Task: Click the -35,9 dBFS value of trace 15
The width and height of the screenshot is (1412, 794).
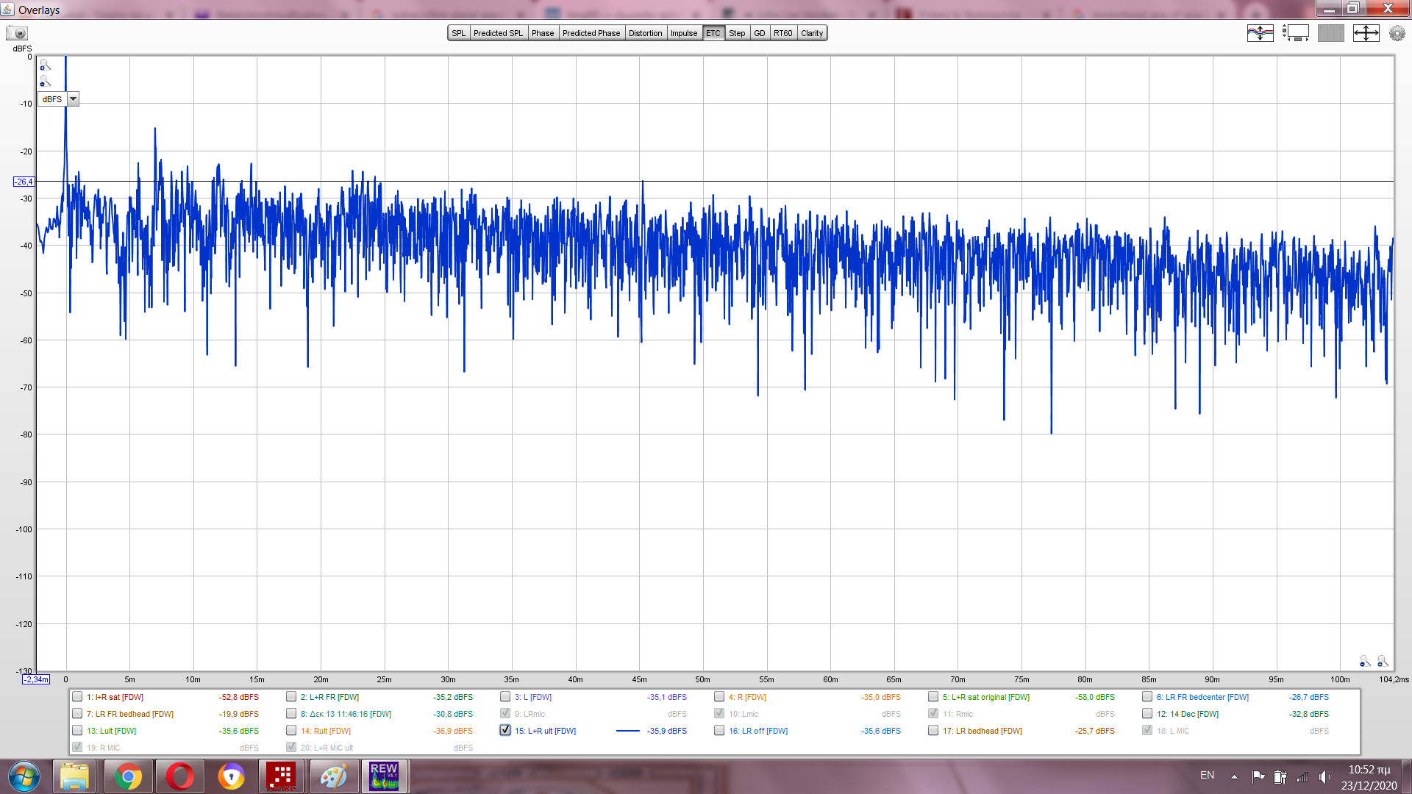Action: pos(667,731)
